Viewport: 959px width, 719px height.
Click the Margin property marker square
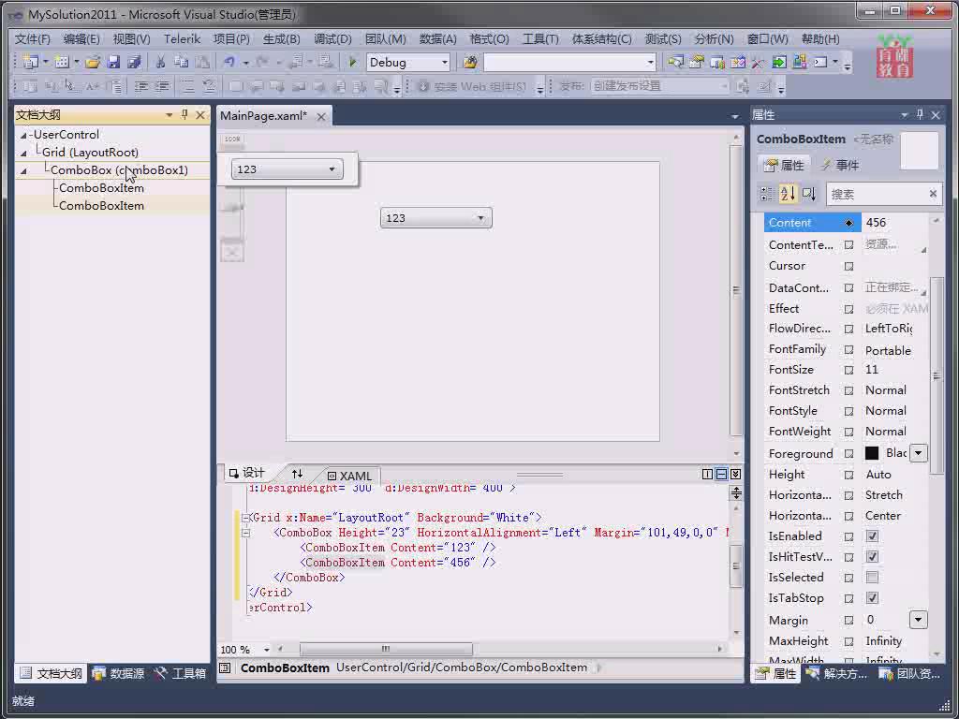tap(848, 620)
